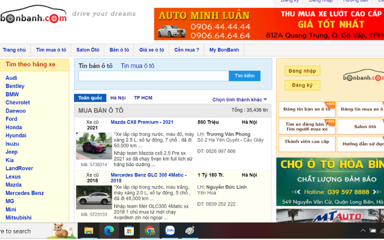
Task: Browse BMW cars in the sidebar
Action: (12, 94)
